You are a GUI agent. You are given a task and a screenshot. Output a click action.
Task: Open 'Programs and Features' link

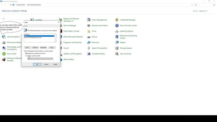pos(73,42)
